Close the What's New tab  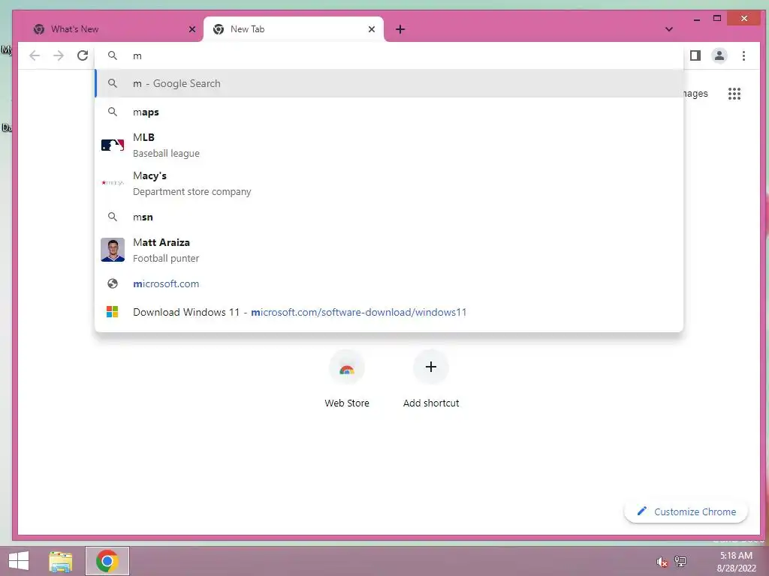tap(192, 29)
